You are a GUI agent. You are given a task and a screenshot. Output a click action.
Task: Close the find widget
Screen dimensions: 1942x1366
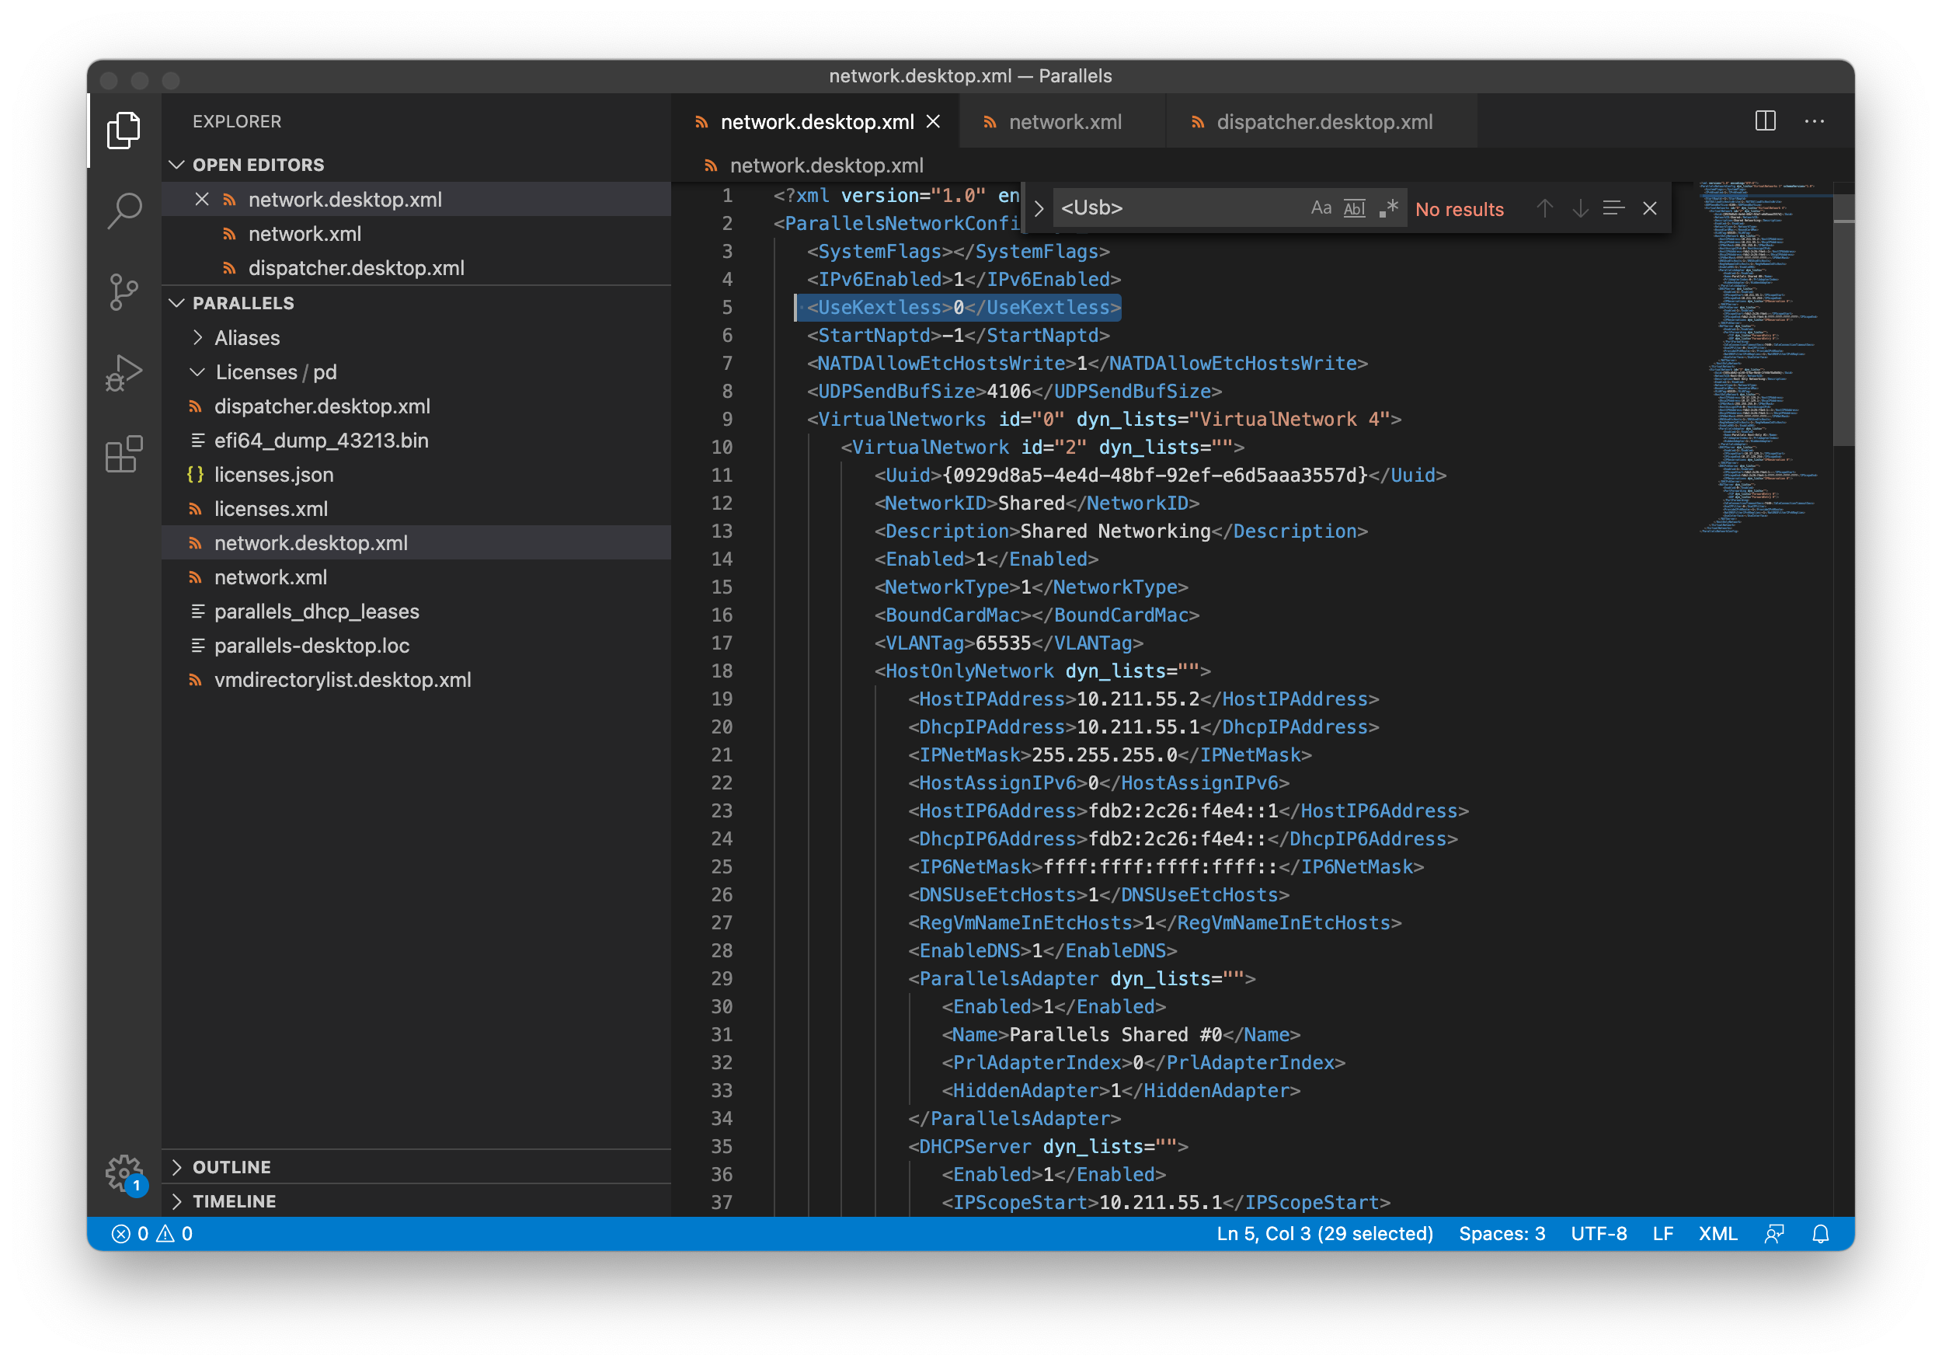pyautogui.click(x=1648, y=208)
